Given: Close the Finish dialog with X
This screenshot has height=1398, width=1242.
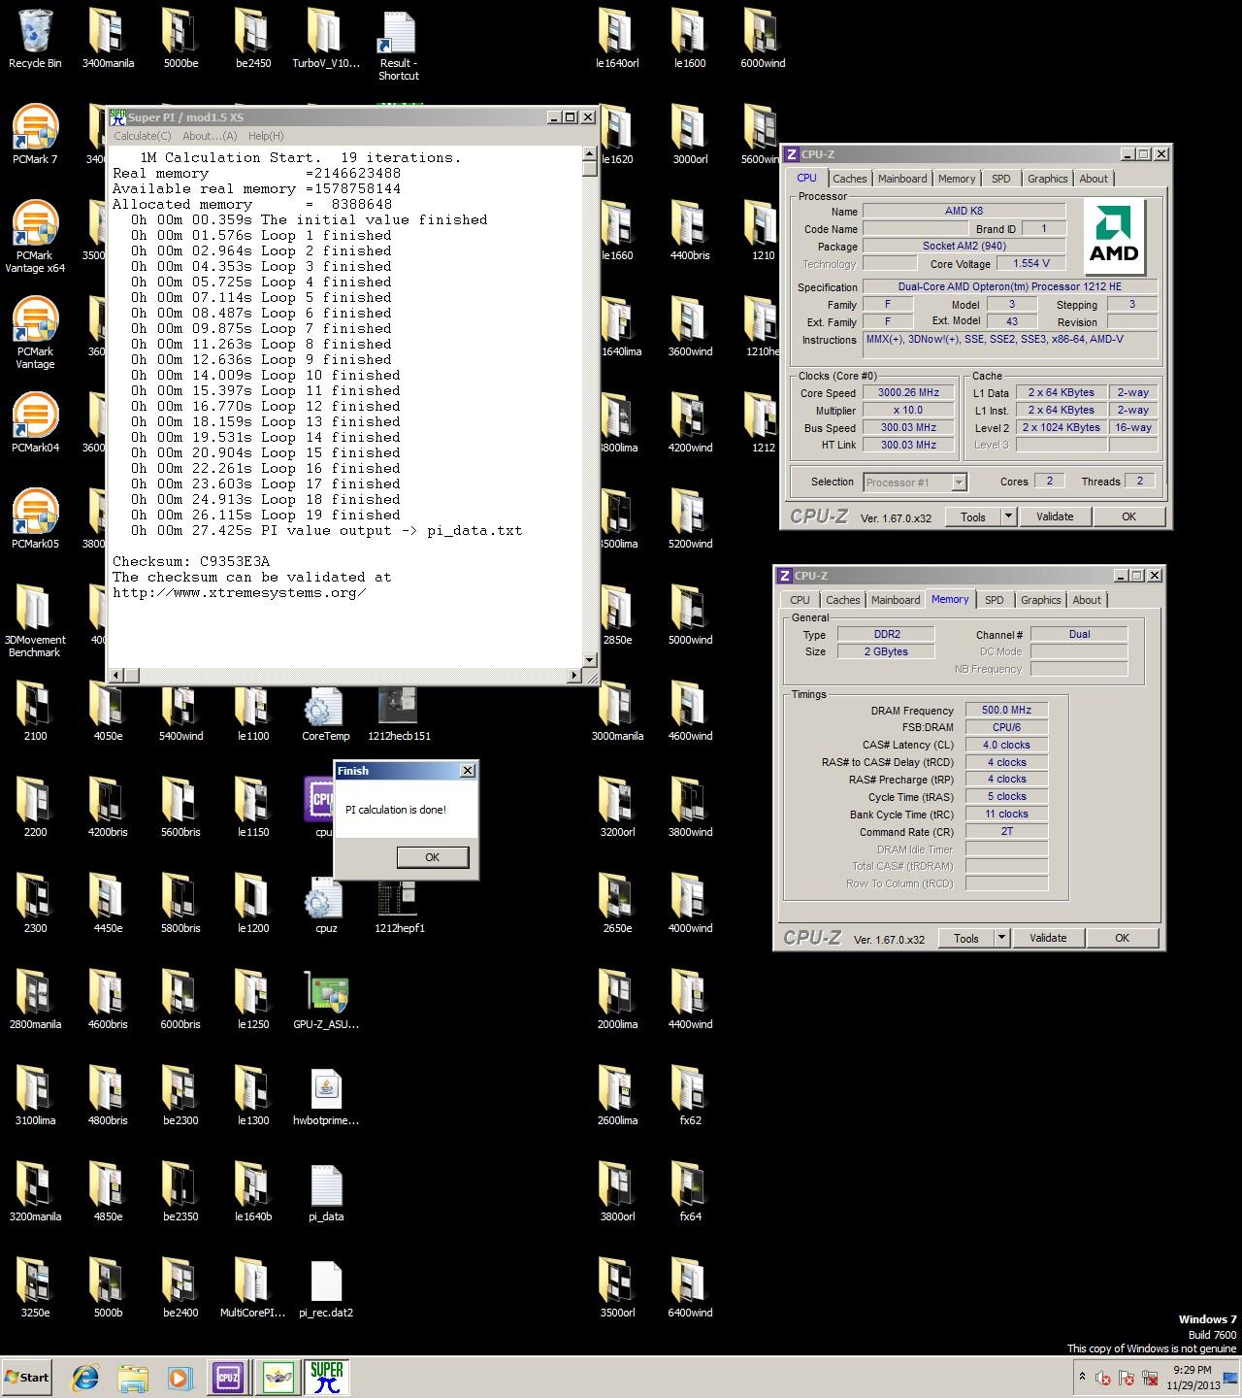Looking at the screenshot, I should coord(467,770).
